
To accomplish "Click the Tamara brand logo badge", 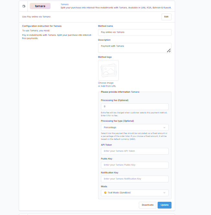I will 40,6.
